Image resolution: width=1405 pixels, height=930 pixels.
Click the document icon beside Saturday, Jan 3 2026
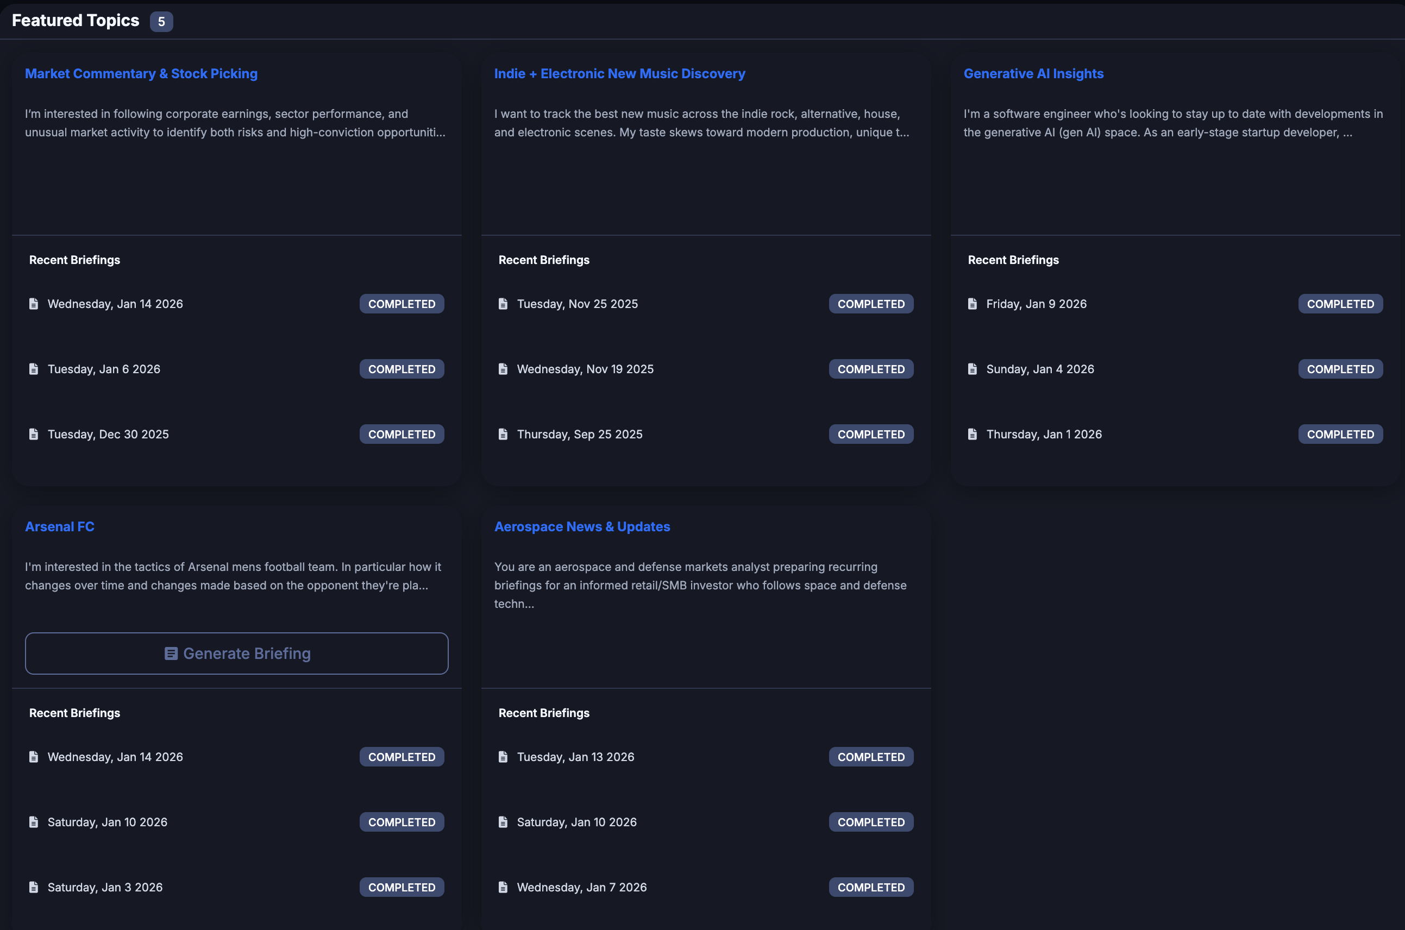click(34, 887)
